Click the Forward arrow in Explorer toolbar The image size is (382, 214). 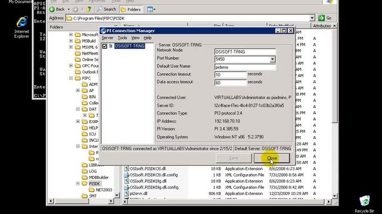point(76,10)
